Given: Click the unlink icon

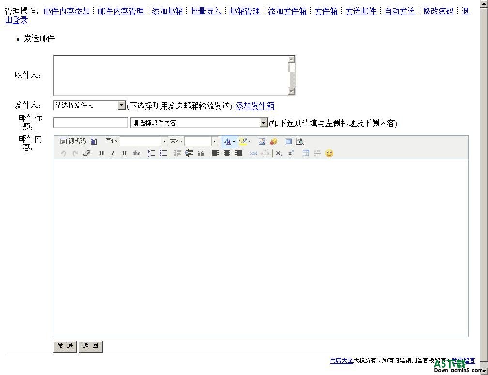Looking at the screenshot, I should pyautogui.click(x=265, y=153).
